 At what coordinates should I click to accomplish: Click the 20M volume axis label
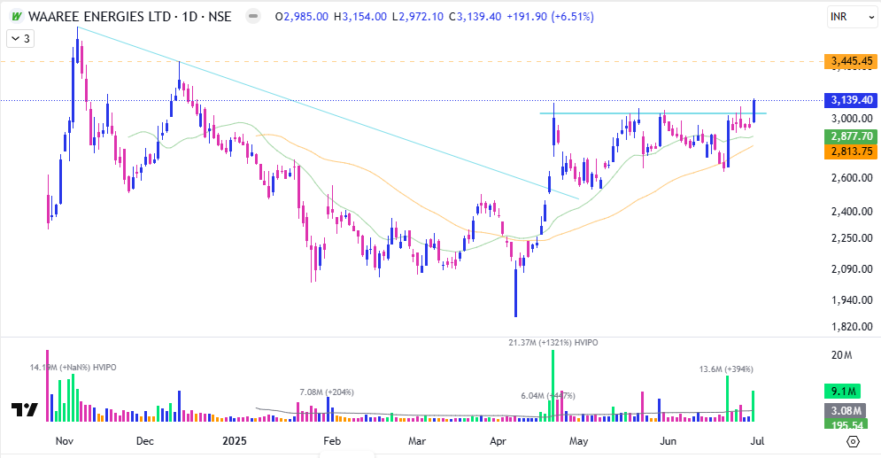click(841, 355)
